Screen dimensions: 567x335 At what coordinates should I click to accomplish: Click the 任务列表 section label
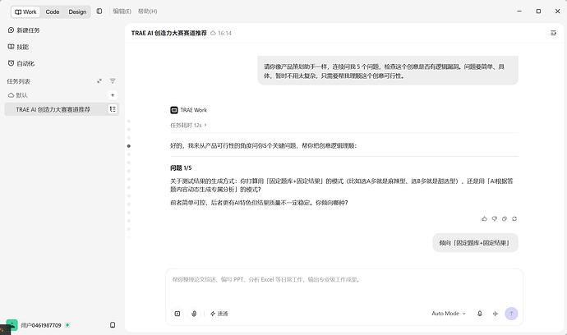click(x=18, y=81)
